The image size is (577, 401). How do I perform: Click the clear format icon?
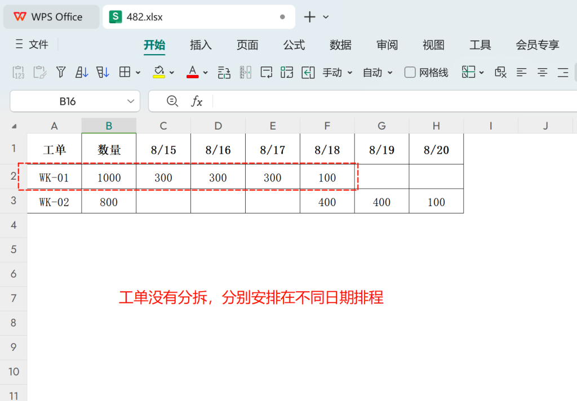click(x=500, y=72)
